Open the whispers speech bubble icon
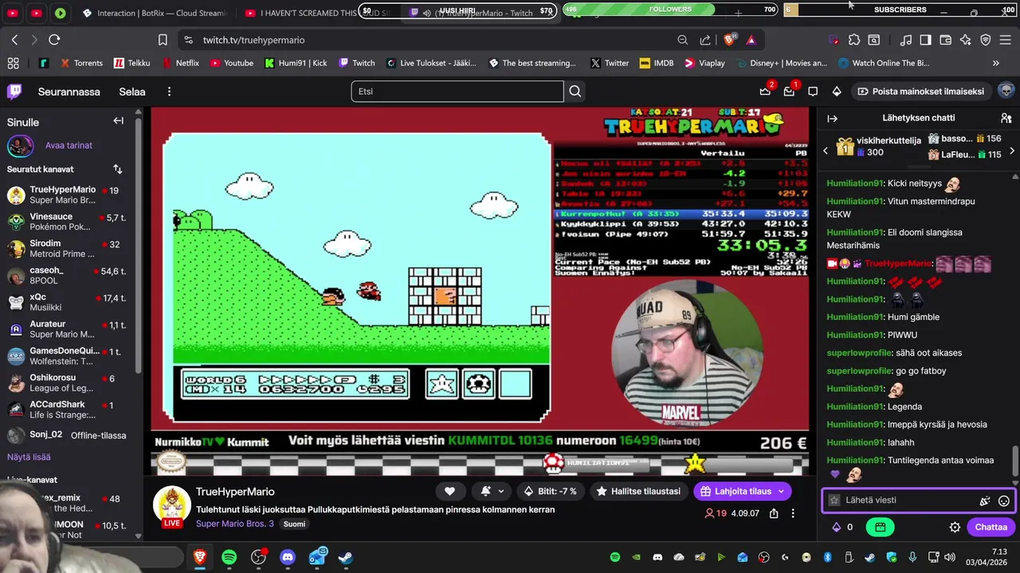This screenshot has width=1020, height=573. tap(813, 92)
